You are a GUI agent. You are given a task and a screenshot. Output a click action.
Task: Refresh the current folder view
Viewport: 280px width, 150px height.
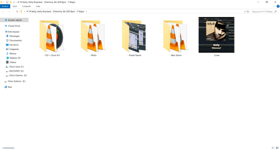tap(248, 12)
